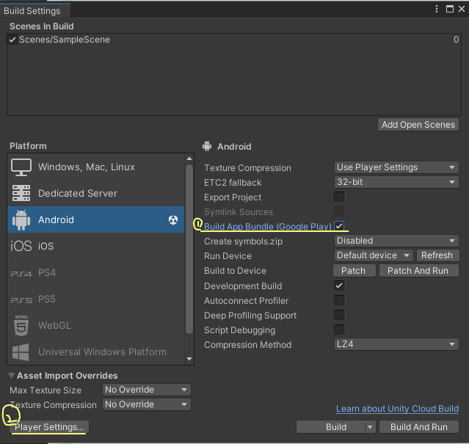Open the window kebab options menu
This screenshot has width=469, height=444.
[x=437, y=9]
